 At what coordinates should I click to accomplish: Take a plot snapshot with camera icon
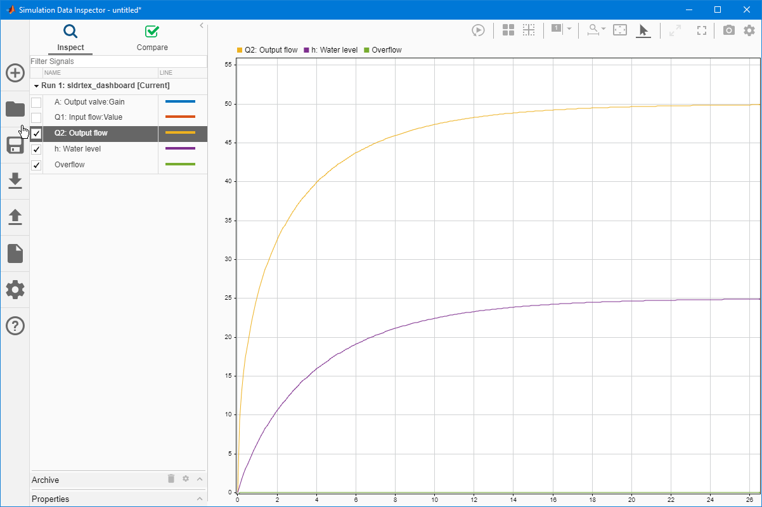point(729,30)
